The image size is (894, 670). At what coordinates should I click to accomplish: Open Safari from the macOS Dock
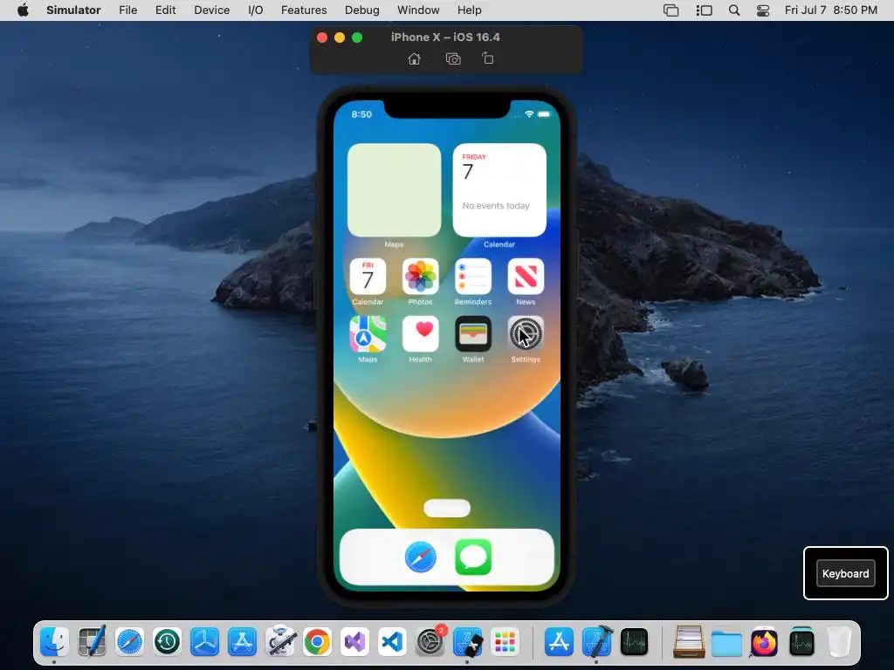tap(129, 642)
